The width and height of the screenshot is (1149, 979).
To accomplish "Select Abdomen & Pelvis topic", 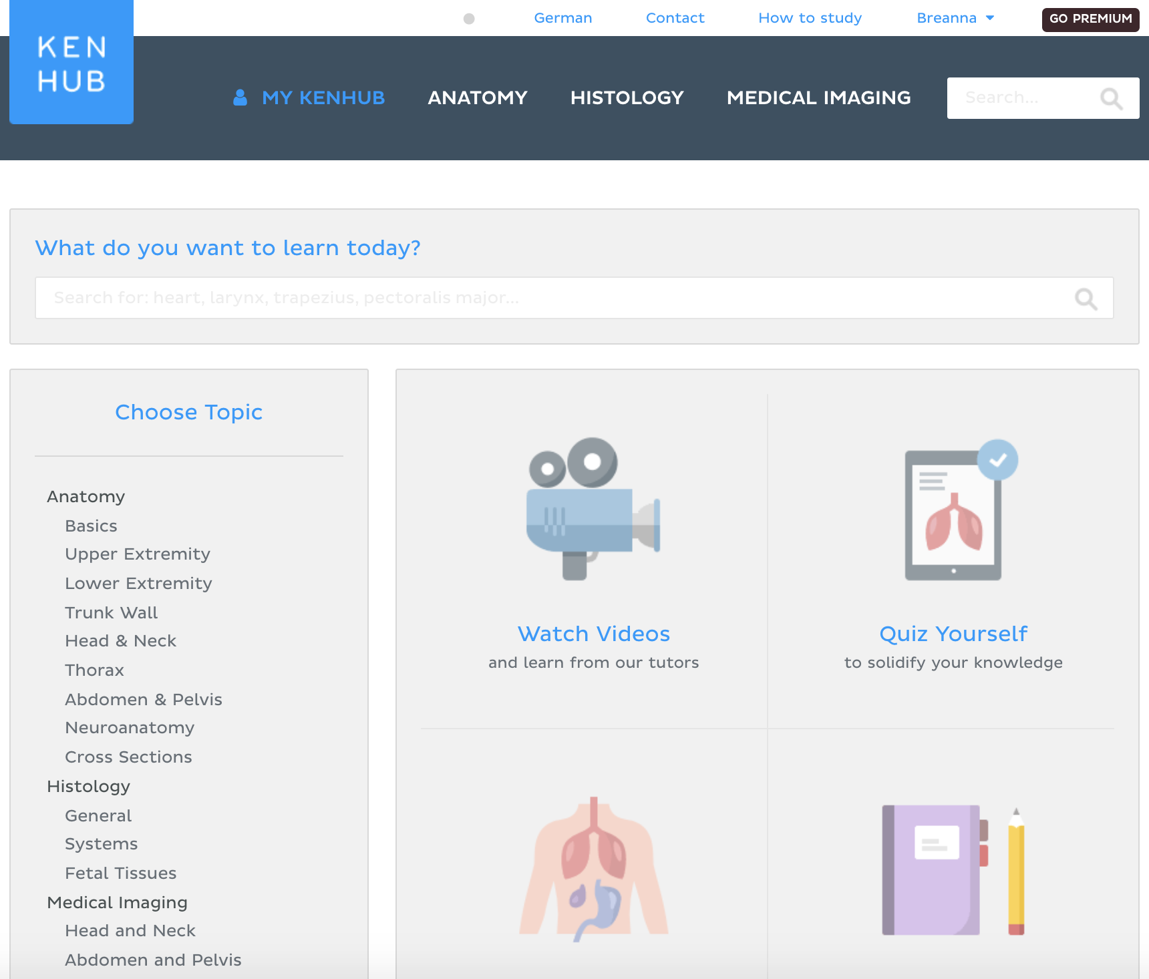I will pos(144,700).
